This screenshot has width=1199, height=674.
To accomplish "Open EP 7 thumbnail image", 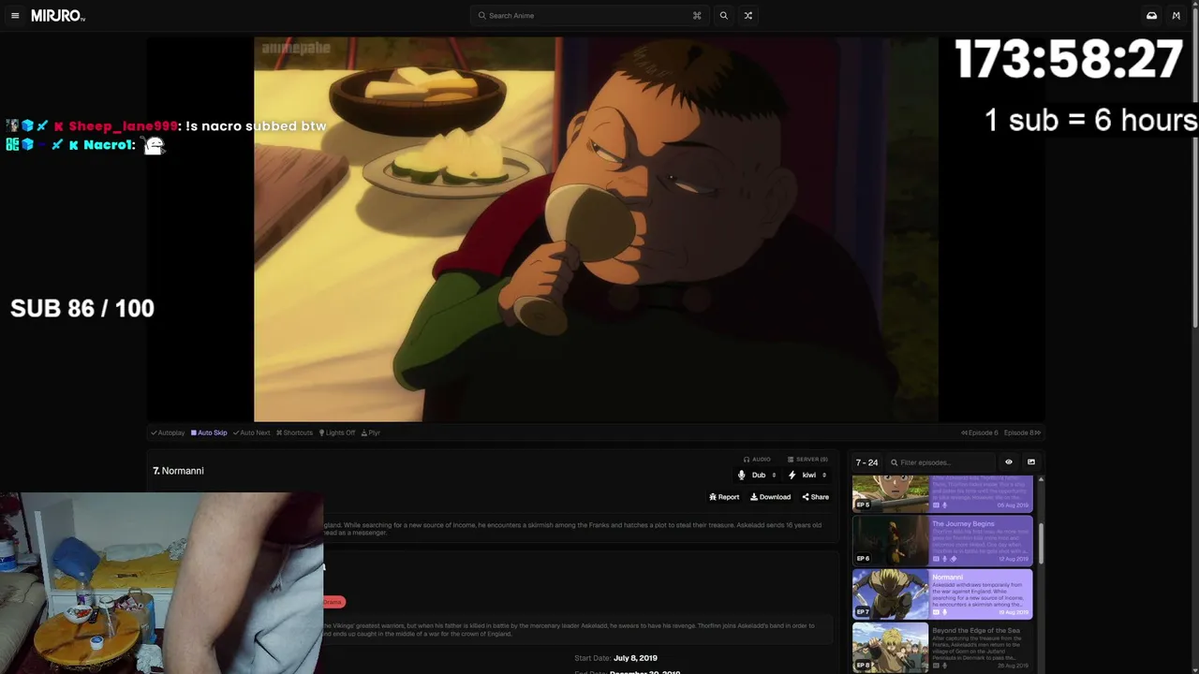I will [x=890, y=593].
